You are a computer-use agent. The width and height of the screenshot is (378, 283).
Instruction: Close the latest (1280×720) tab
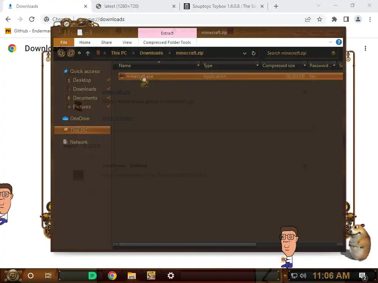pyautogui.click(x=173, y=7)
